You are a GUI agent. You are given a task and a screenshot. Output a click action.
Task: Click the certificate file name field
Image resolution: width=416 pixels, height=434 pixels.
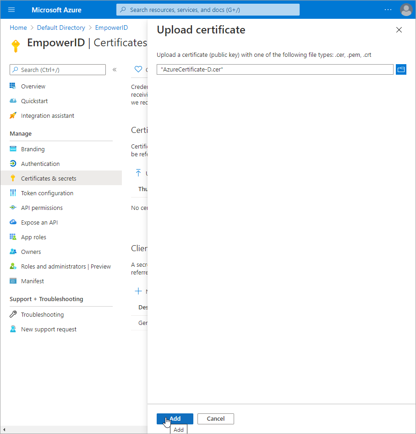274,69
